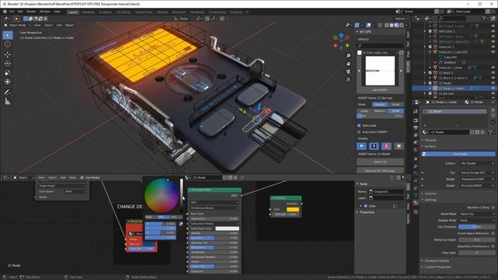Screen dimensions: 498x280
Task: Expand the Viewport Display panel
Action: pyautogui.click(x=436, y=261)
